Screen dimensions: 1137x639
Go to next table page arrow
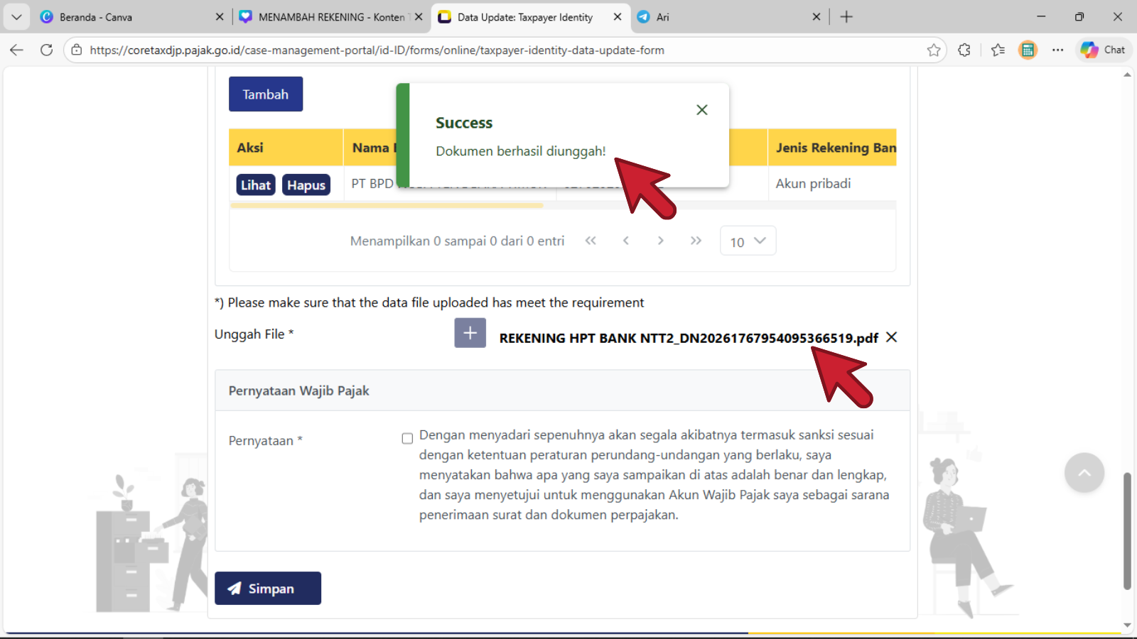(x=660, y=241)
